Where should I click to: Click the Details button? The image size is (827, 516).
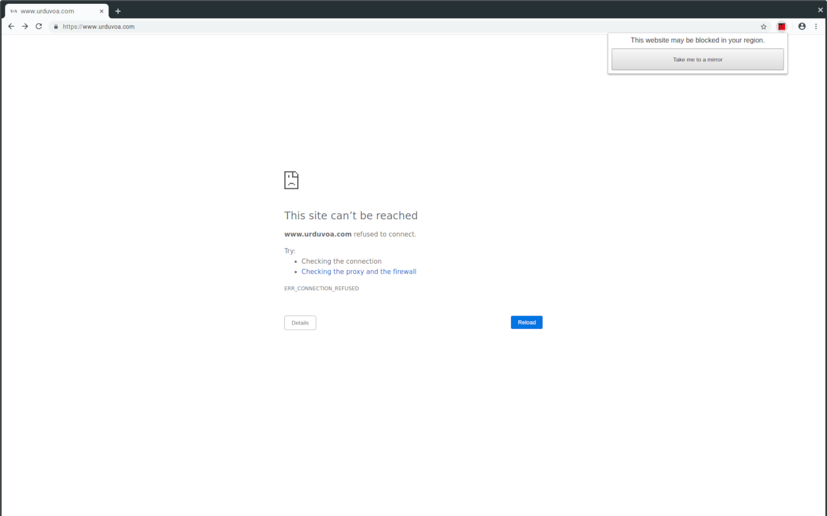(x=300, y=322)
